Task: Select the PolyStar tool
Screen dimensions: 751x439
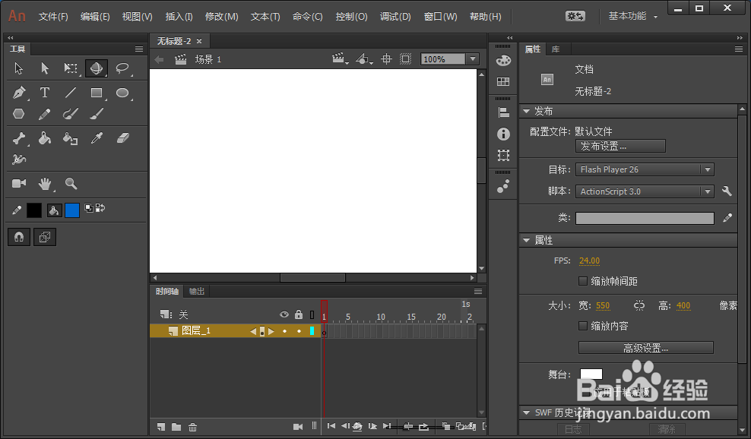Action: coord(19,113)
